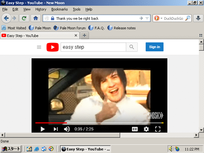Click the YouTube search field with easy step
The image size is (204, 153).
tap(93, 47)
